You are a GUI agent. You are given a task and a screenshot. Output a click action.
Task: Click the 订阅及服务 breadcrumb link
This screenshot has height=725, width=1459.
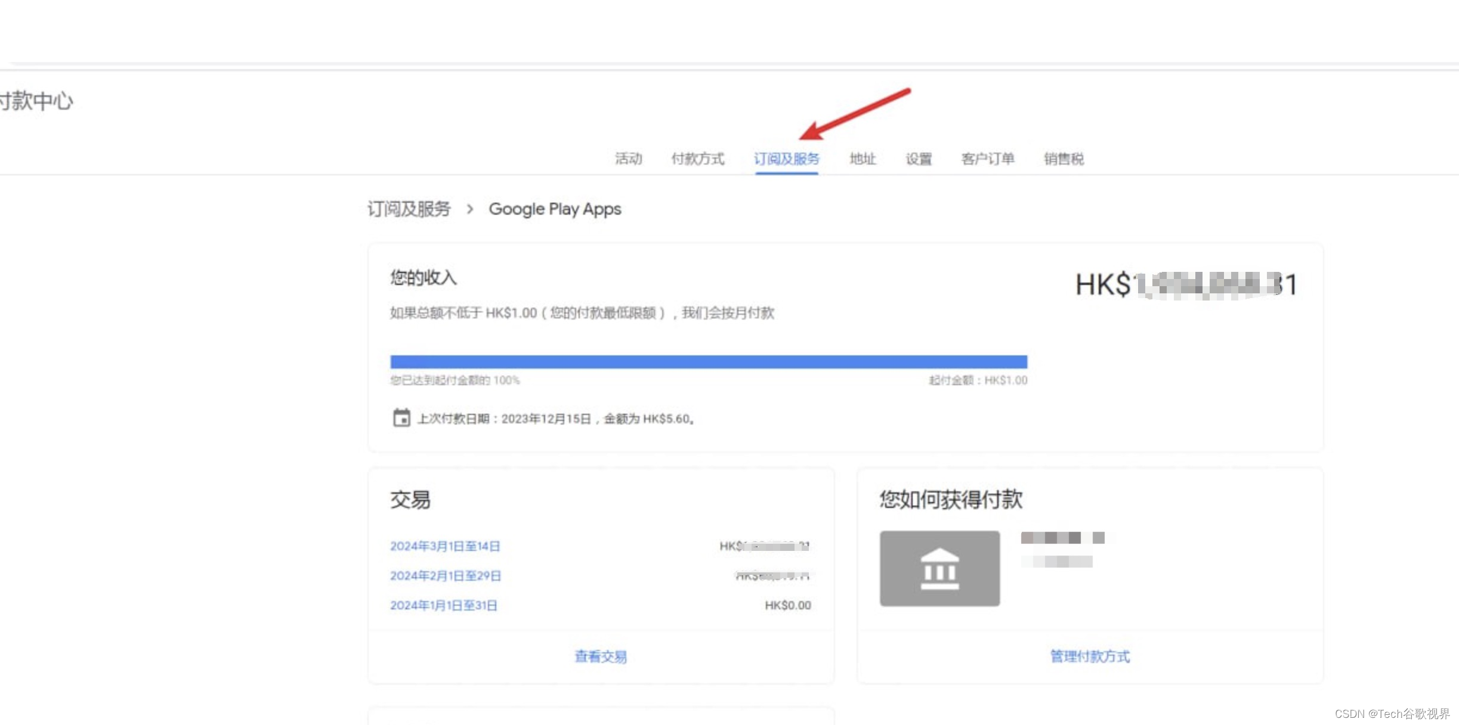409,209
